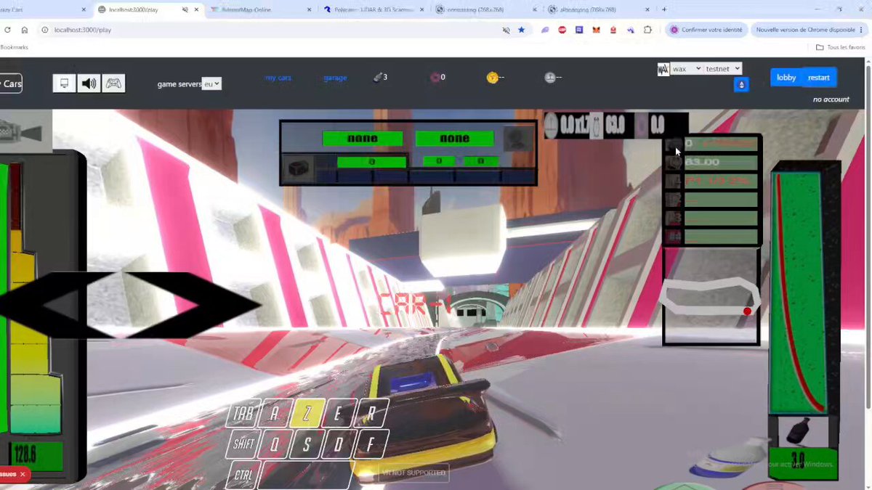Click the highlighted Z key
Image resolution: width=872 pixels, height=490 pixels.
click(x=307, y=413)
